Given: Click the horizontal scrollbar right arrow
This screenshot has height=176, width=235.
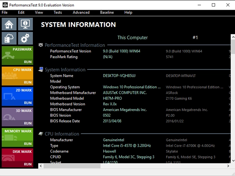Looking at the screenshot, I should (x=228, y=166).
